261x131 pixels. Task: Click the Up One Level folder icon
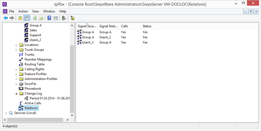[20, 18]
